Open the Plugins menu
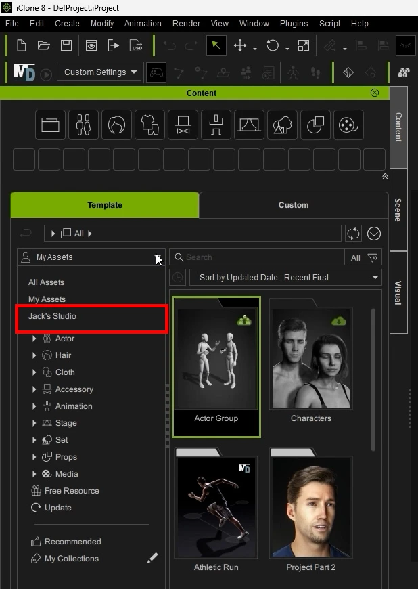 pyautogui.click(x=294, y=23)
